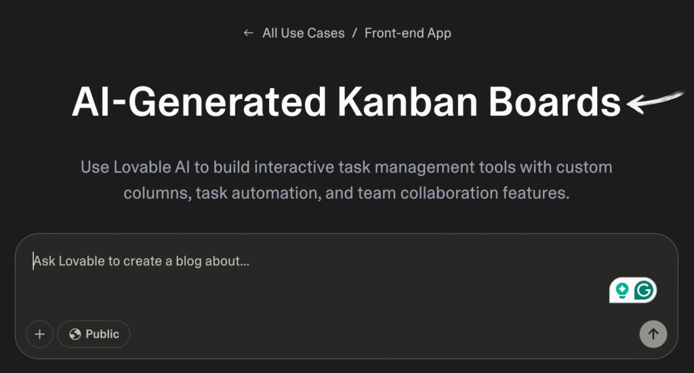Click the empty area between Public and send buttons
The width and height of the screenshot is (694, 373).
click(380, 334)
